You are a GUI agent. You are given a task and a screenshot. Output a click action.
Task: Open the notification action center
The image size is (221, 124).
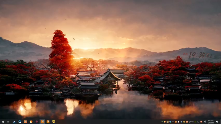coord(217,122)
